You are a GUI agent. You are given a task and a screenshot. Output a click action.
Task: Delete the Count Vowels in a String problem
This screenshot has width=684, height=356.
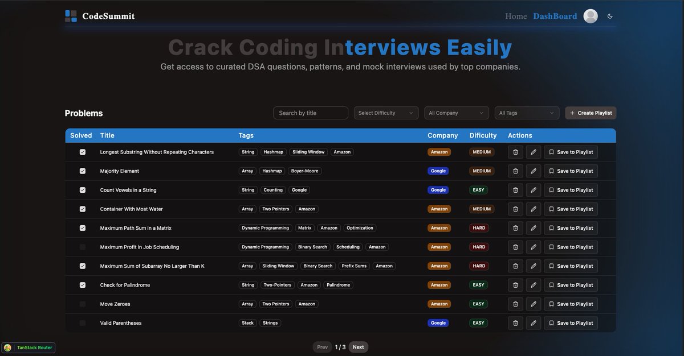coord(515,190)
